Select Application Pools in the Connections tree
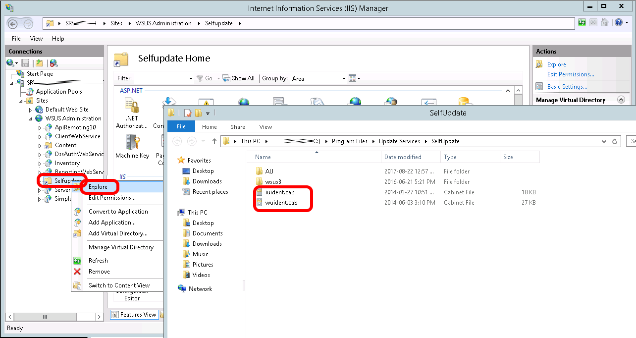Image resolution: width=636 pixels, height=338 pixels. 59,92
